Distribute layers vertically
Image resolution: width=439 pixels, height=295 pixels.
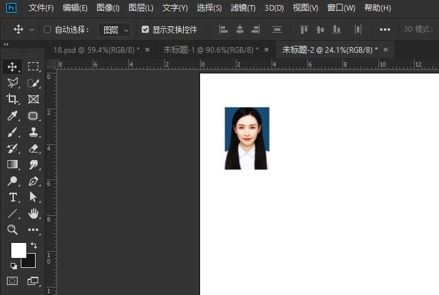tap(277, 29)
